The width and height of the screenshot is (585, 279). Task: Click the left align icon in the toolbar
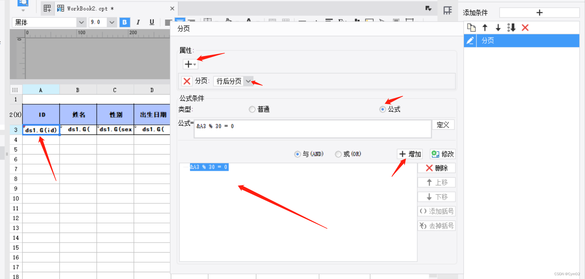(x=168, y=22)
